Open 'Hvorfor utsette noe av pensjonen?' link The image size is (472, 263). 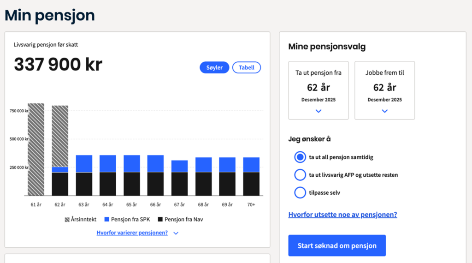coord(342,215)
